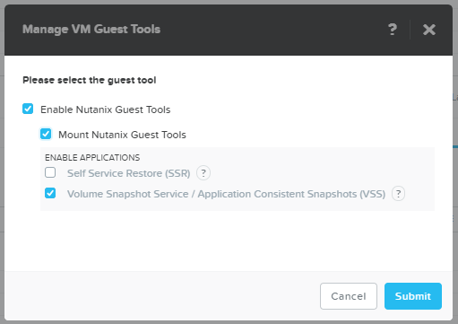
Task: Uncheck the Mount Nutanix Guest Tools checkbox
Action: pyautogui.click(x=46, y=134)
